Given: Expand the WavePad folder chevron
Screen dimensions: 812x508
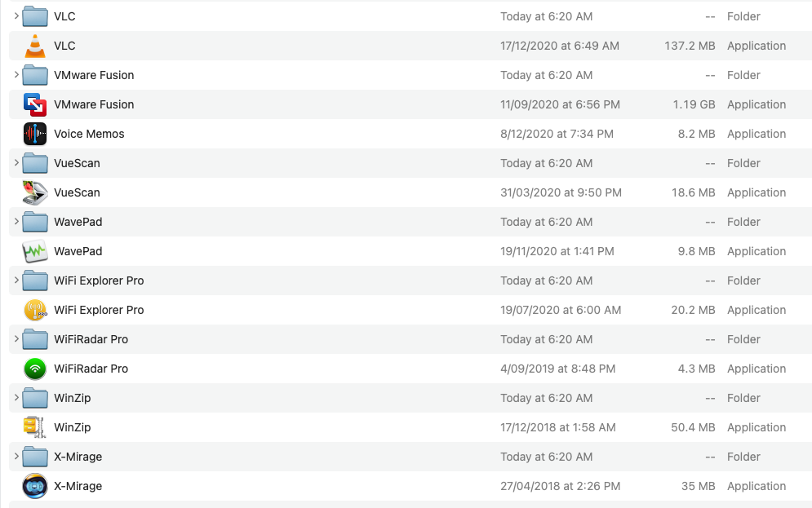Looking at the screenshot, I should pyautogui.click(x=16, y=222).
